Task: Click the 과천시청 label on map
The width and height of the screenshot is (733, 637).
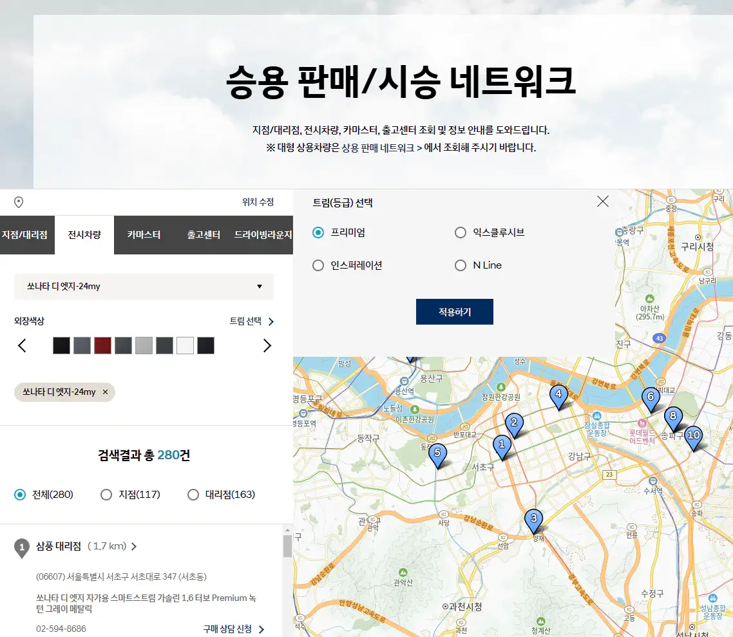Action: point(462,607)
